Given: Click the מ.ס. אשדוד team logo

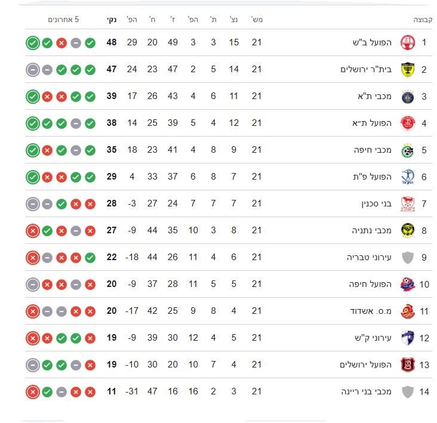Looking at the screenshot, I should (408, 311).
